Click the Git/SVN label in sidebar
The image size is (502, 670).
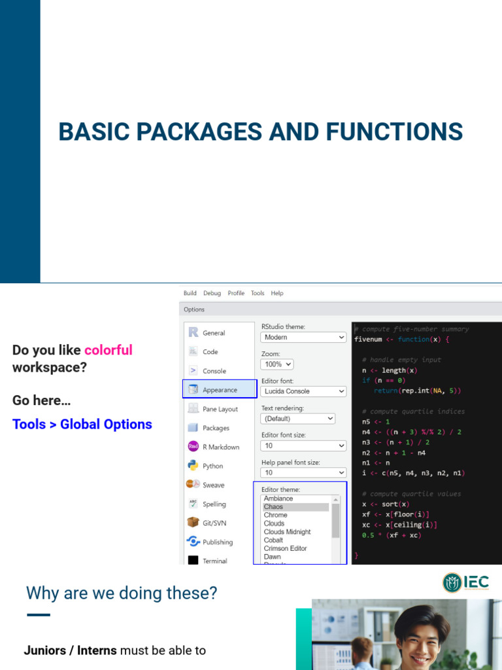214,523
